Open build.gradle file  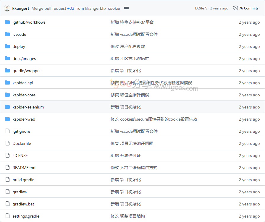(23, 180)
